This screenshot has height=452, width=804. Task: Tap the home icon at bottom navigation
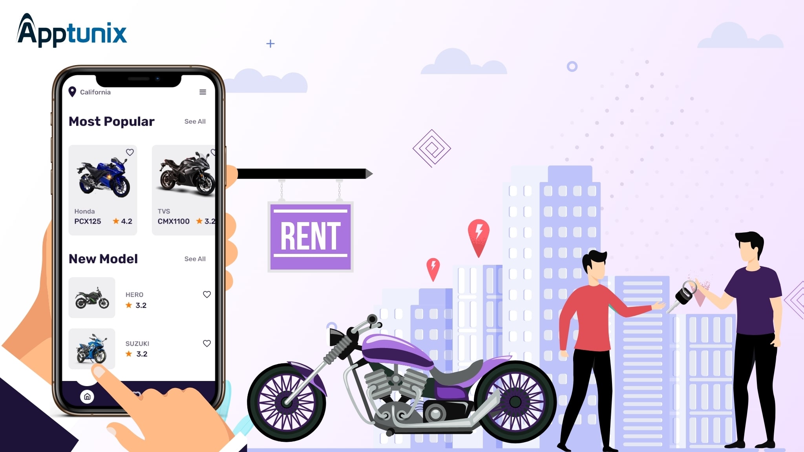pos(88,396)
